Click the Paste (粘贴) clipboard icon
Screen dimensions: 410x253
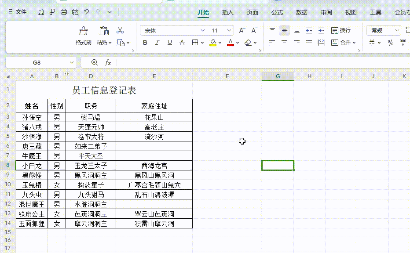(x=104, y=31)
